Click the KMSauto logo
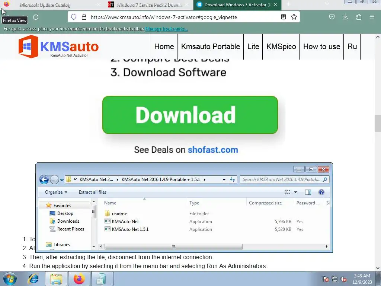The width and height of the screenshot is (381, 286). point(58,47)
